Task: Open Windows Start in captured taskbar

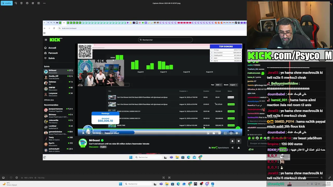Action: 131,157
